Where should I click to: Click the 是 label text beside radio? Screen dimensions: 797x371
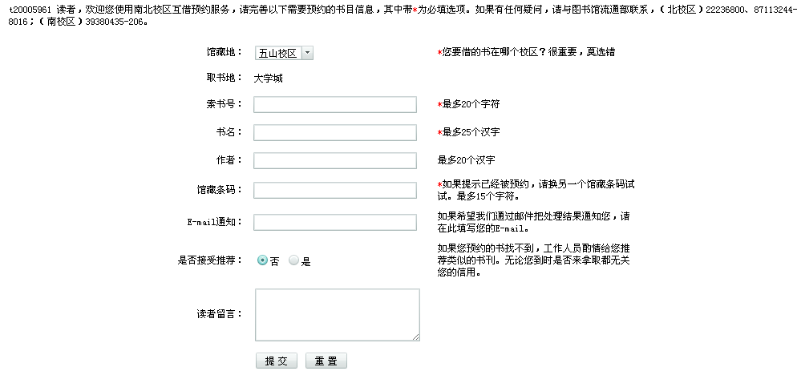[x=306, y=262]
